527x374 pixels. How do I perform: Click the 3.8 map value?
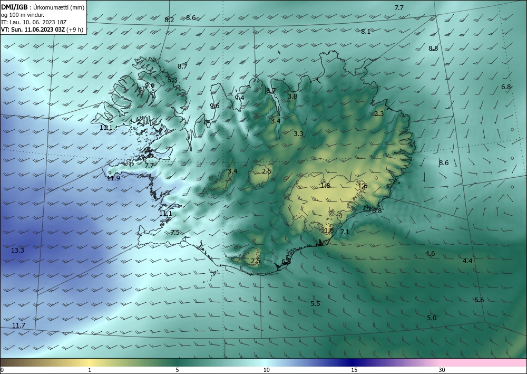coord(292,96)
